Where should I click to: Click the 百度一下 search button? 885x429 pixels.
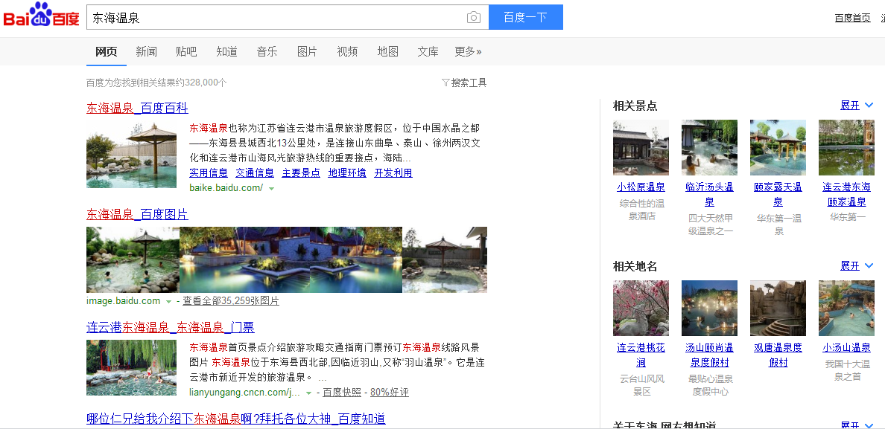525,17
